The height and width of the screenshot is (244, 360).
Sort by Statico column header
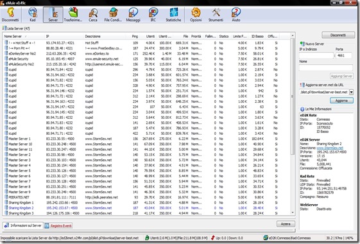click(x=224, y=37)
